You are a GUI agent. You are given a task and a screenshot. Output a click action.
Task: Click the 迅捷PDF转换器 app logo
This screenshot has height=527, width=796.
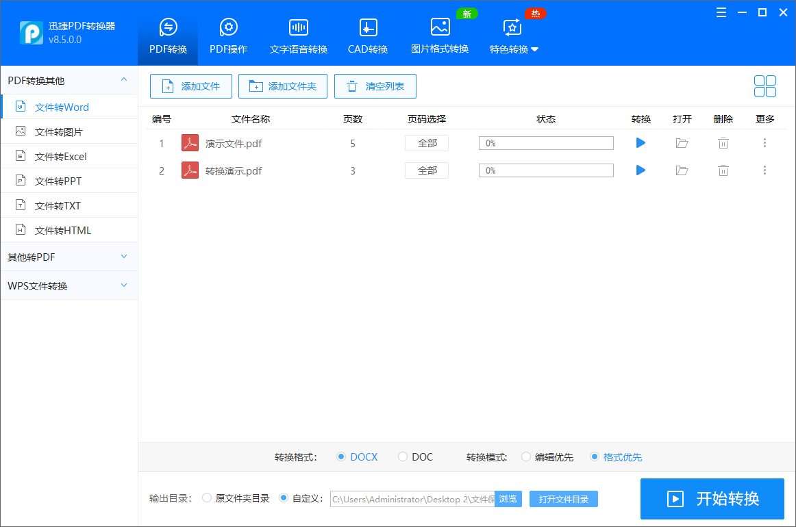32,33
